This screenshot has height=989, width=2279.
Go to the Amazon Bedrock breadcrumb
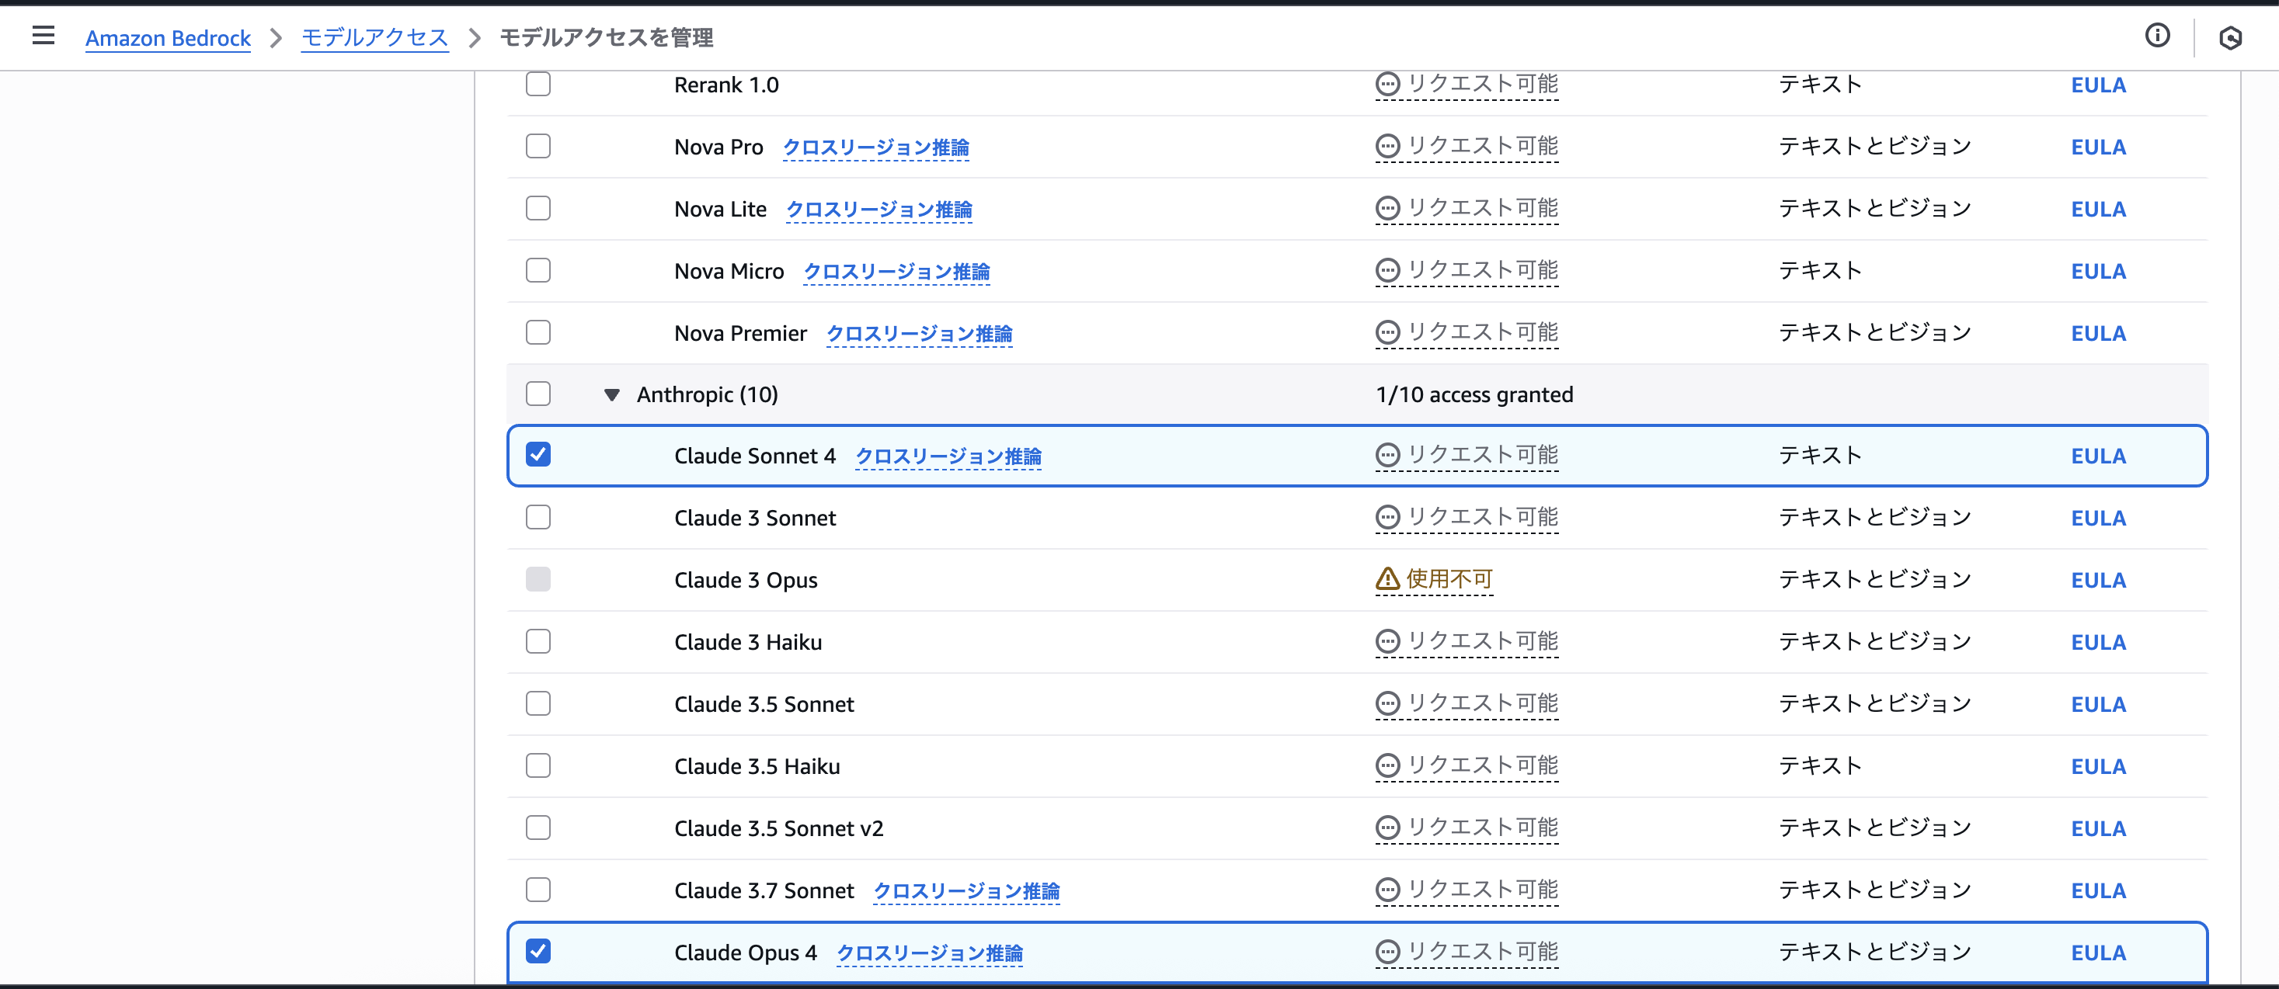168,38
